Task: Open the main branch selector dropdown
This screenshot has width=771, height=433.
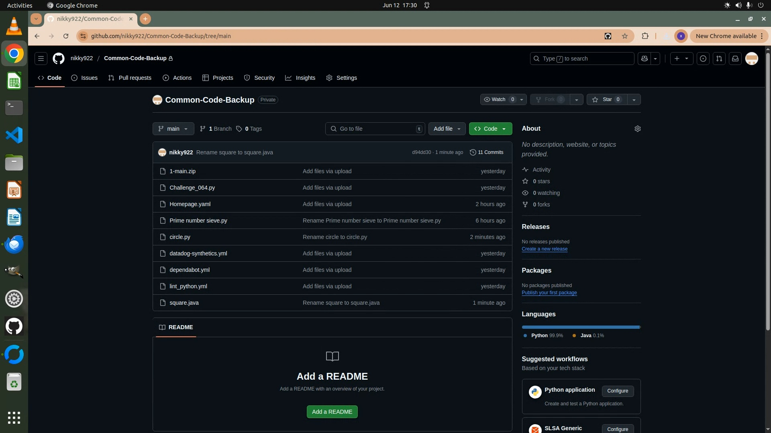Action: [173, 129]
